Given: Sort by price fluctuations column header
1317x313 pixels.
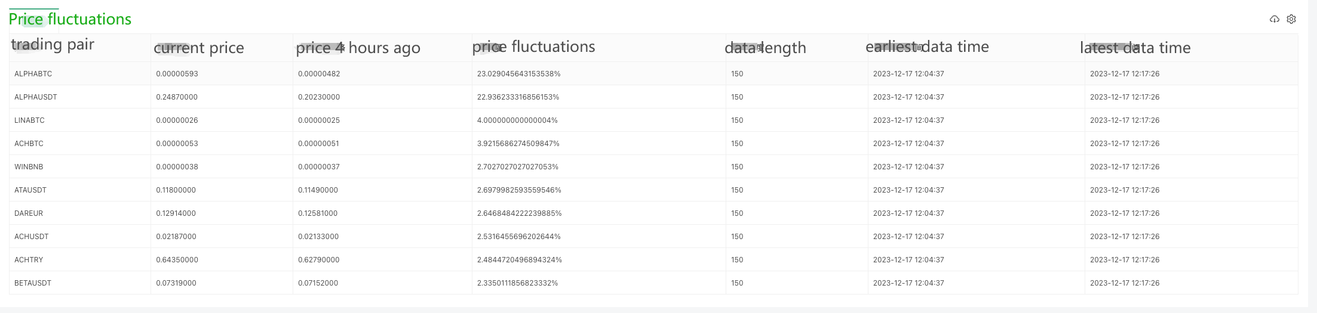Looking at the screenshot, I should (533, 47).
